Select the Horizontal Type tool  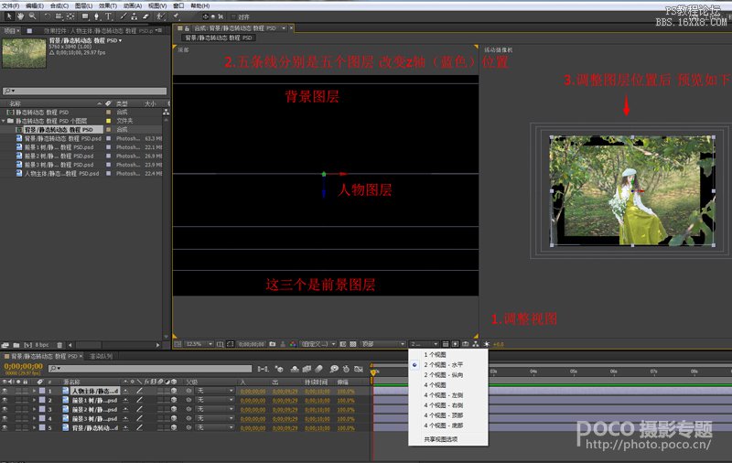(108, 16)
